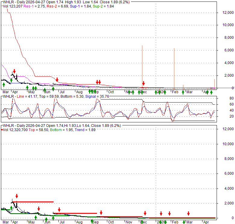This screenshot has height=224, width=235.
Task: Click the 'Signal = 35.76' oscillator label
Action: point(97,97)
